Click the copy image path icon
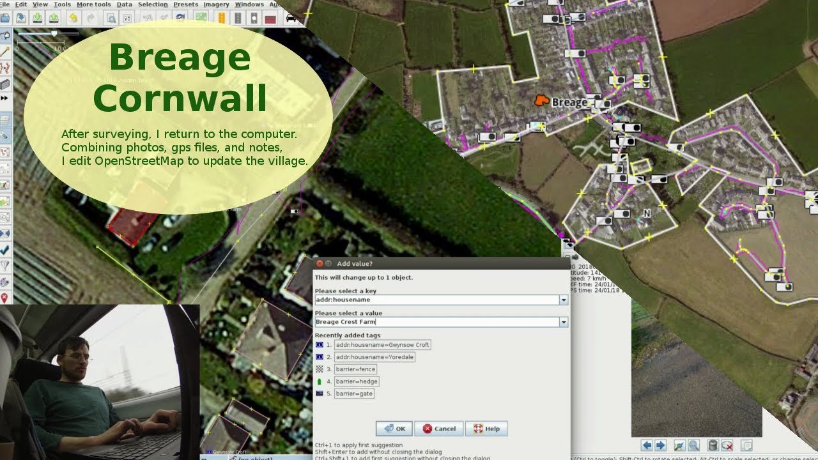The height and width of the screenshot is (460, 818). point(746,445)
